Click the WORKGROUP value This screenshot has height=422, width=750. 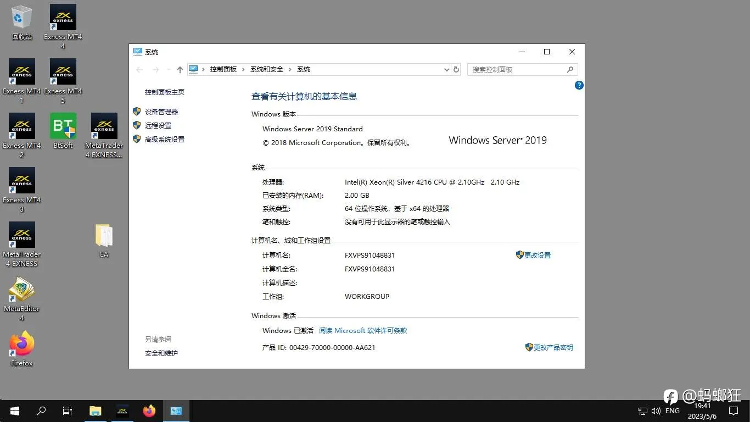(367, 297)
